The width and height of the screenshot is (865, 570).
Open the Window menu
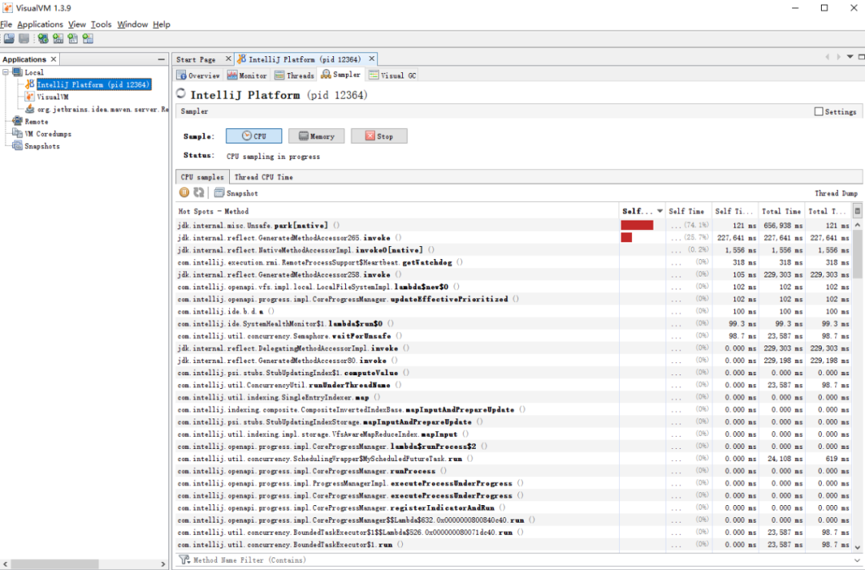coord(132,24)
